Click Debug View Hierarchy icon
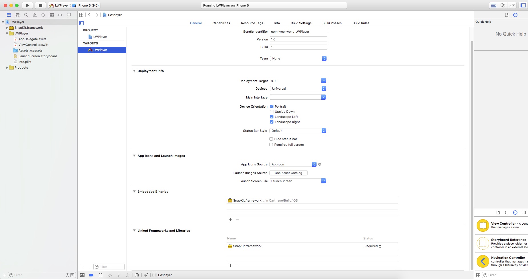Screen dimensions: 528x279 click(137, 275)
